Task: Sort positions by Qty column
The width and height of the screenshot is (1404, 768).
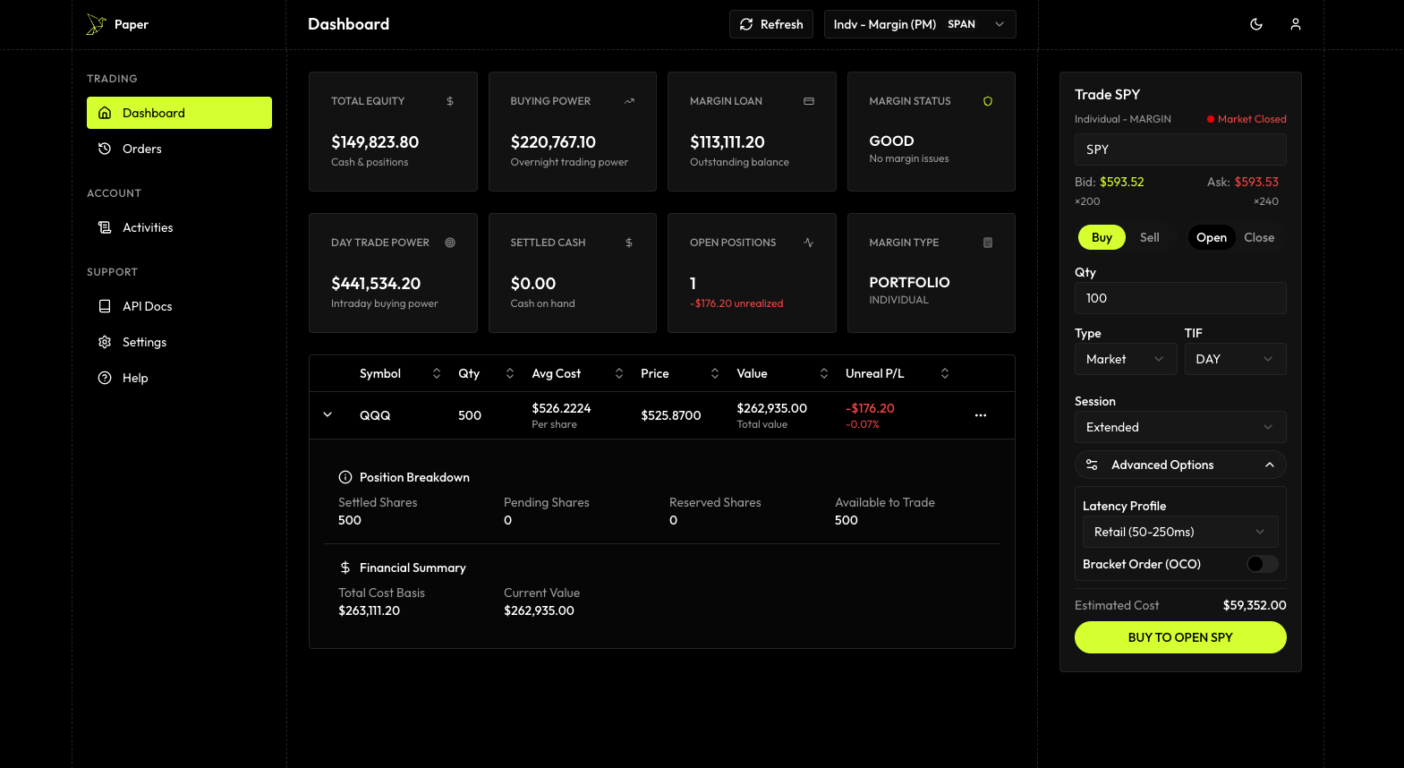Action: coord(510,373)
